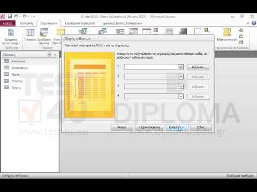The image size is (257, 192).
Task: Select the Ταινίες table in navigation pane
Action: 16,87
